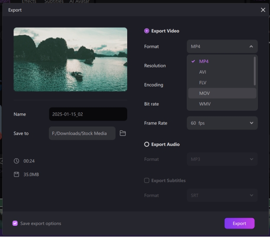Click the purple Export button
The image size is (270, 237).
(x=239, y=223)
